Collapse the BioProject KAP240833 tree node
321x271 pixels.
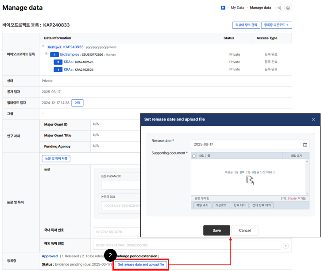pyautogui.click(x=43, y=46)
